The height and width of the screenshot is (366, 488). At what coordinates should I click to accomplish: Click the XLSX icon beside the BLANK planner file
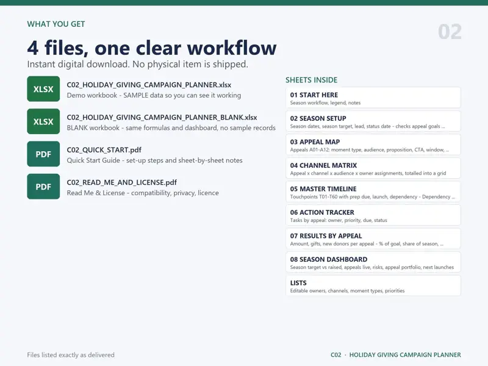pos(43,121)
